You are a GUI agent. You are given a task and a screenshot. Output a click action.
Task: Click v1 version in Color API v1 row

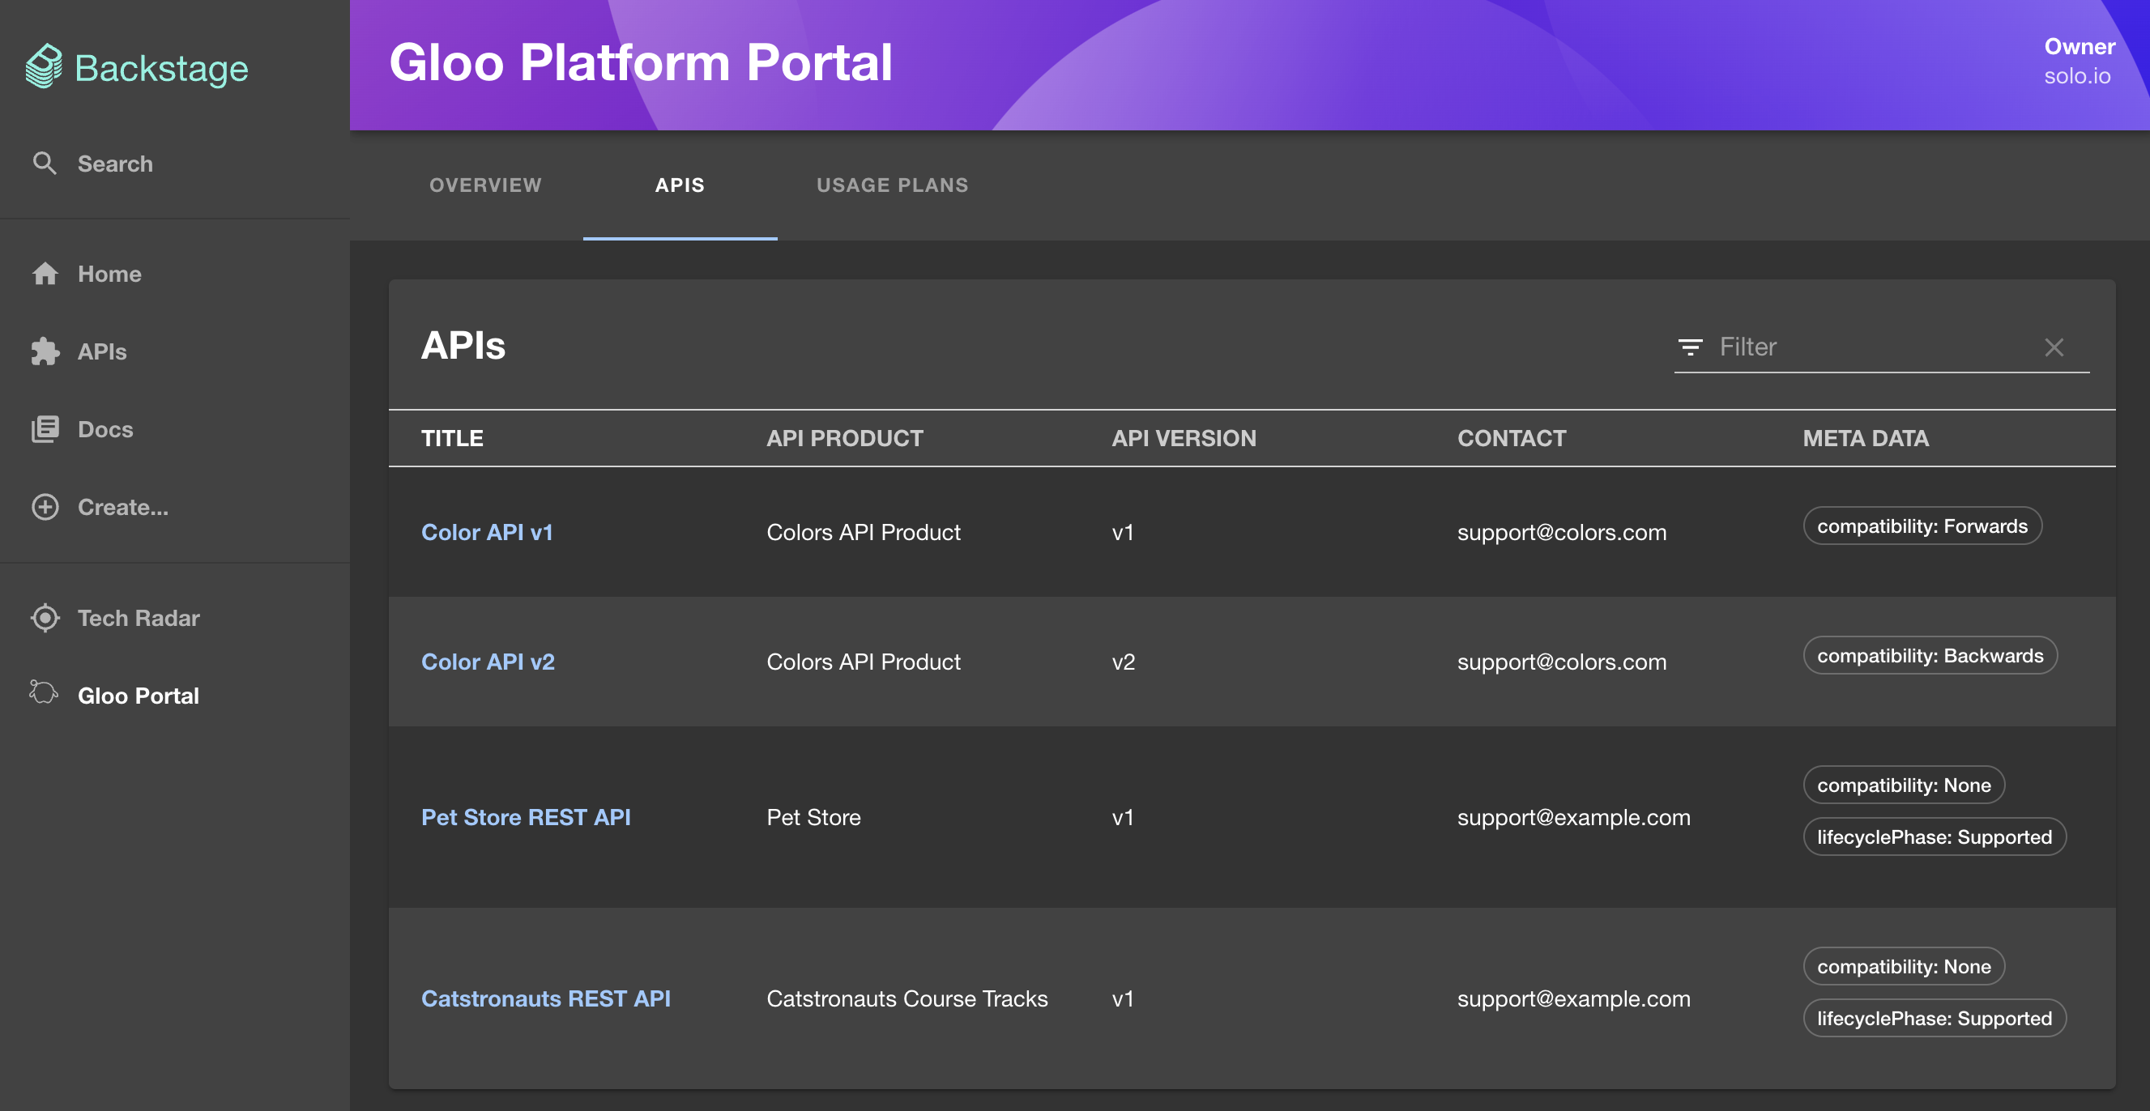point(1123,532)
